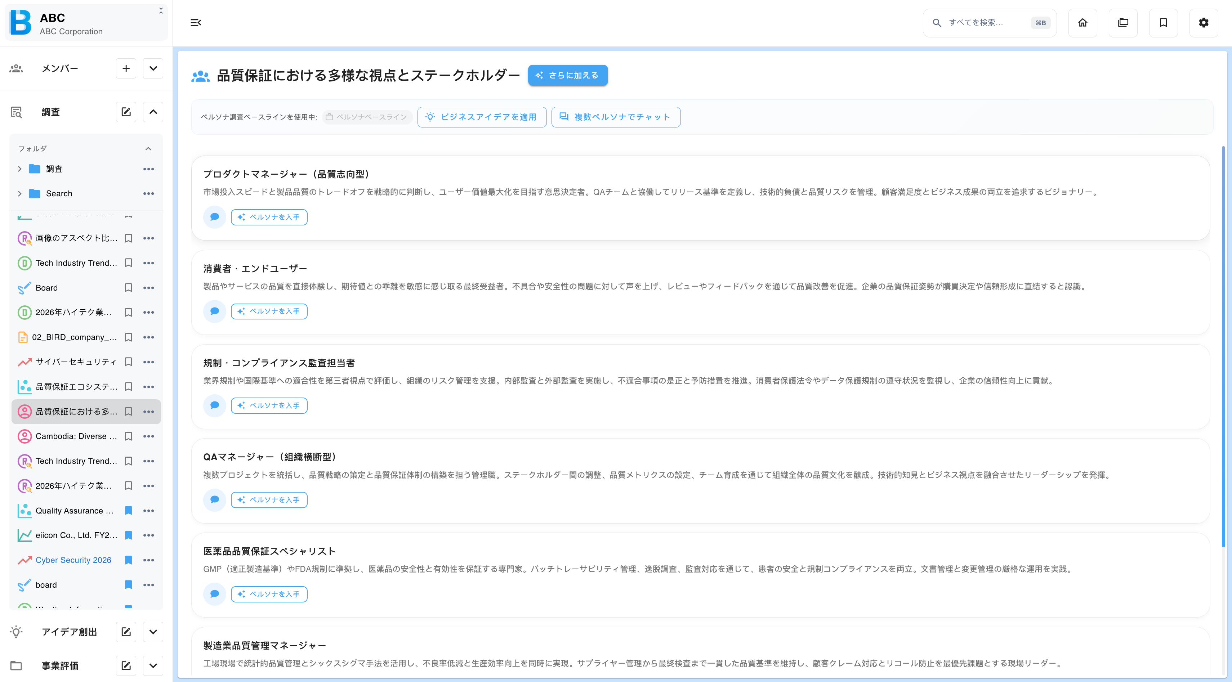The height and width of the screenshot is (682, 1232).
Task: Bookmark the 02_BIRD_company item
Action: point(128,337)
